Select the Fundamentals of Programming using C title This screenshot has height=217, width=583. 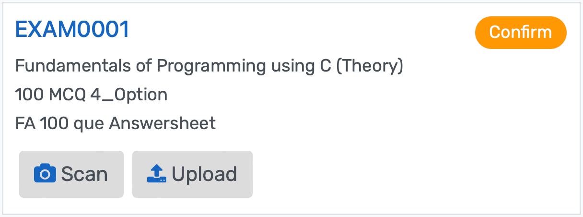[x=209, y=66]
